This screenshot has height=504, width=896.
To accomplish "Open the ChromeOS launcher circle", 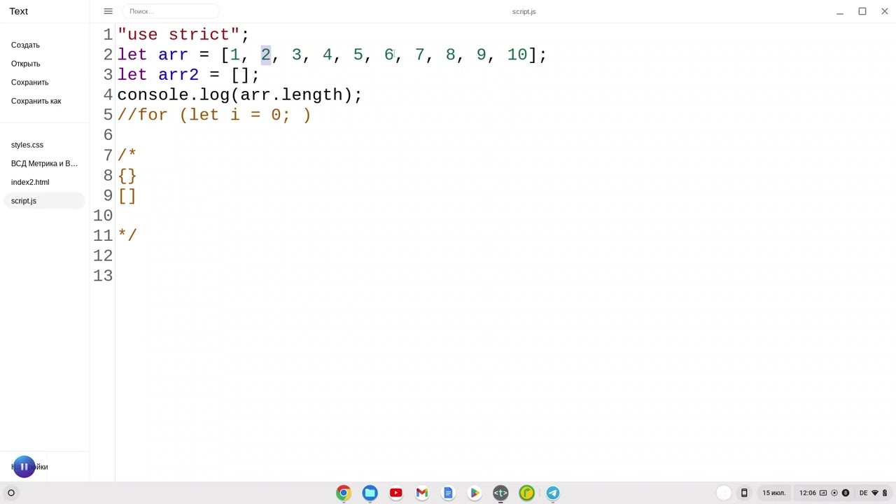I will (11, 493).
